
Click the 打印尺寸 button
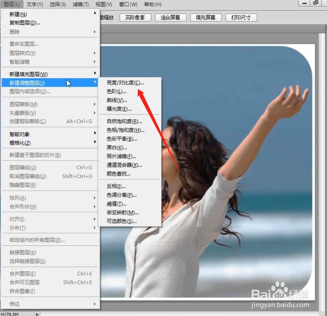241,18
